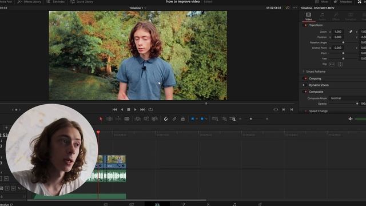Click the Replace Clip toolbar icon
The height and width of the screenshot is (206, 366).
click(155, 119)
